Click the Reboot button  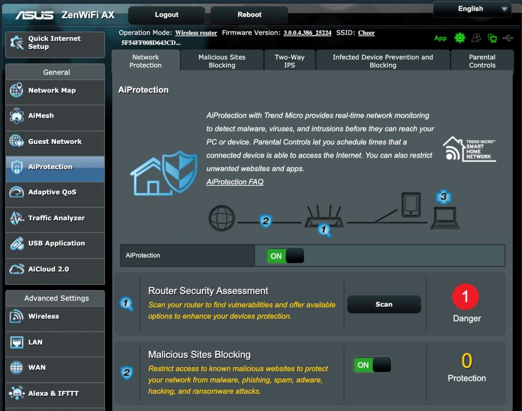click(x=249, y=15)
